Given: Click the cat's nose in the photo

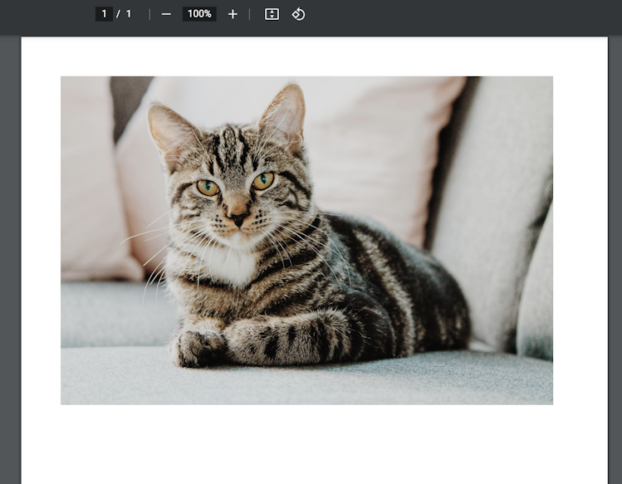Looking at the screenshot, I should pos(238,219).
